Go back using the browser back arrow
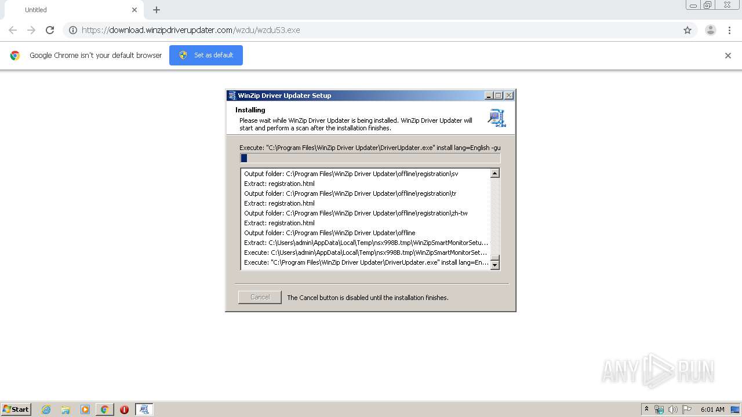 (x=13, y=30)
